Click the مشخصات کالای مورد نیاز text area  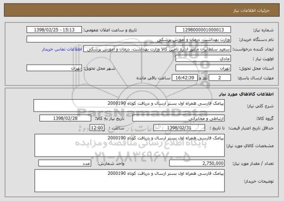click(130, 145)
